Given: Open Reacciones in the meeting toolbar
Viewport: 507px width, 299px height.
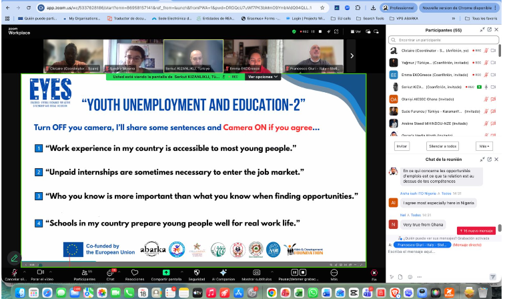Looking at the screenshot, I should coord(135,273).
